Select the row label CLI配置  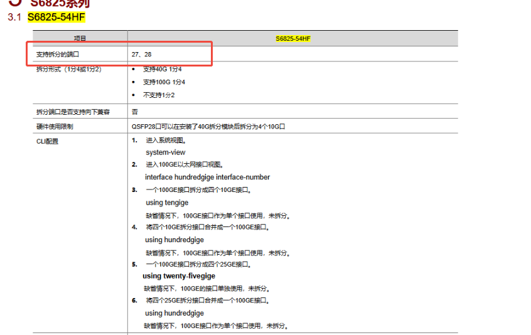[x=48, y=141]
